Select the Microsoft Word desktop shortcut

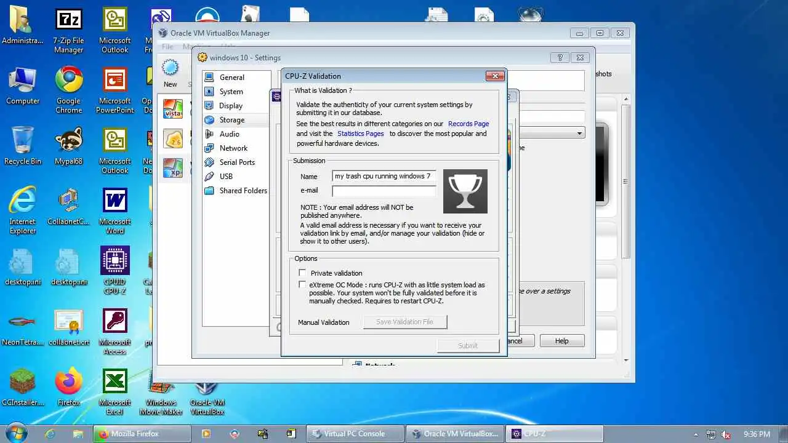[x=115, y=211]
